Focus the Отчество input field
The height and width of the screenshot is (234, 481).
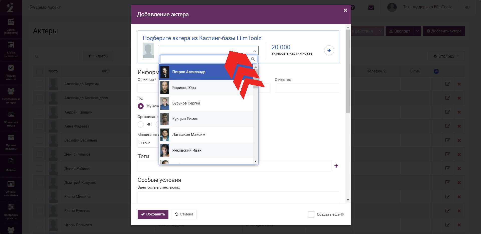click(307, 88)
